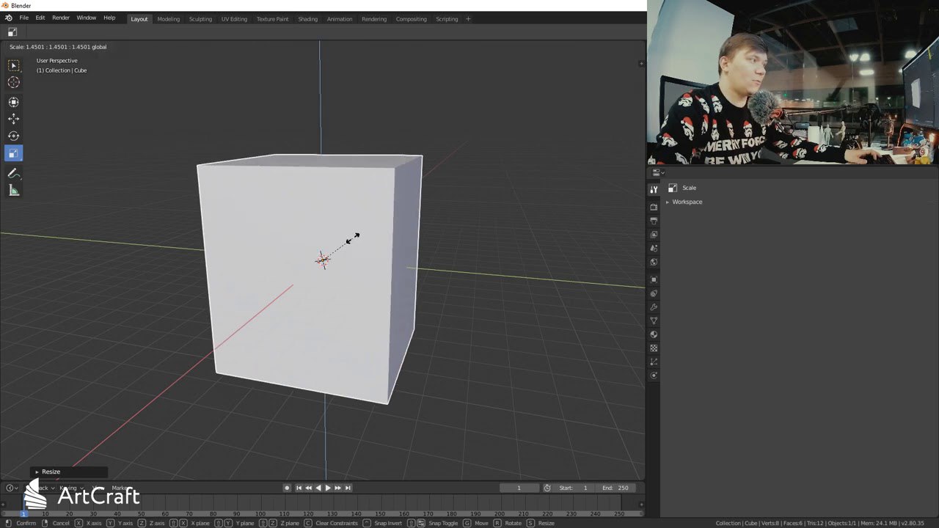Open the View Layer properties tab
Screen dimensions: 939x528
tap(654, 235)
